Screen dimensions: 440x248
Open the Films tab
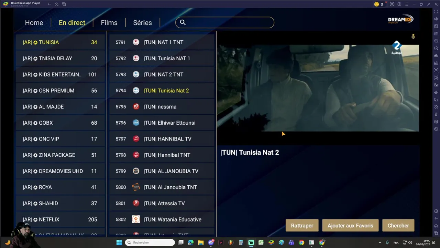click(109, 23)
